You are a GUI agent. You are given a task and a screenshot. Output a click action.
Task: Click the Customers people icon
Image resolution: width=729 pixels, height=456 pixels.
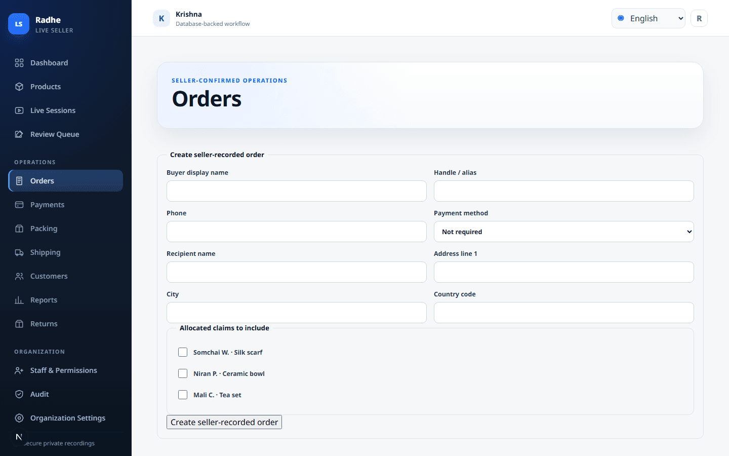(19, 276)
